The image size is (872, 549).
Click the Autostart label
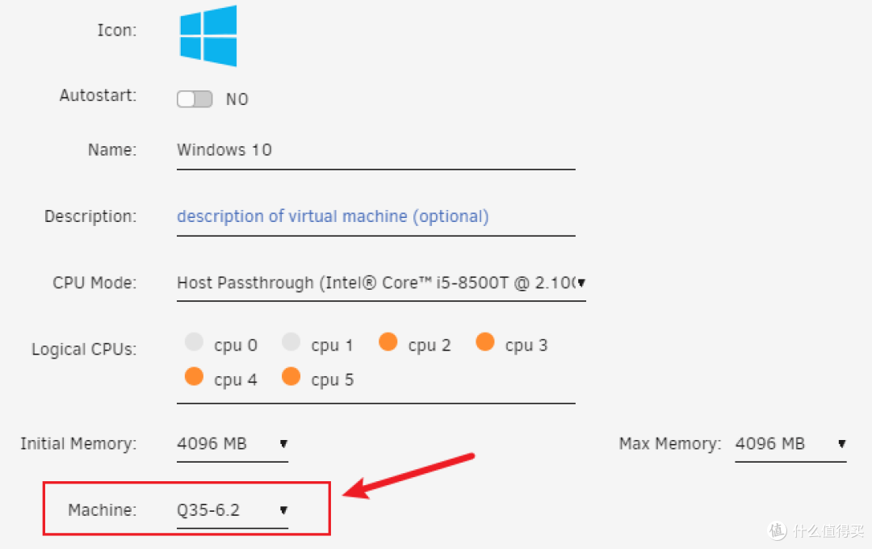[x=98, y=95]
